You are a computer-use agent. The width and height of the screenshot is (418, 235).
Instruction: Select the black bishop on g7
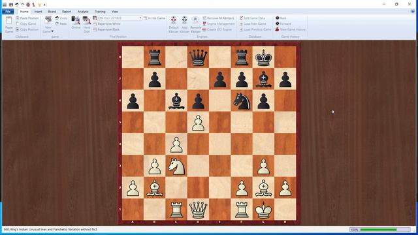coord(263,79)
